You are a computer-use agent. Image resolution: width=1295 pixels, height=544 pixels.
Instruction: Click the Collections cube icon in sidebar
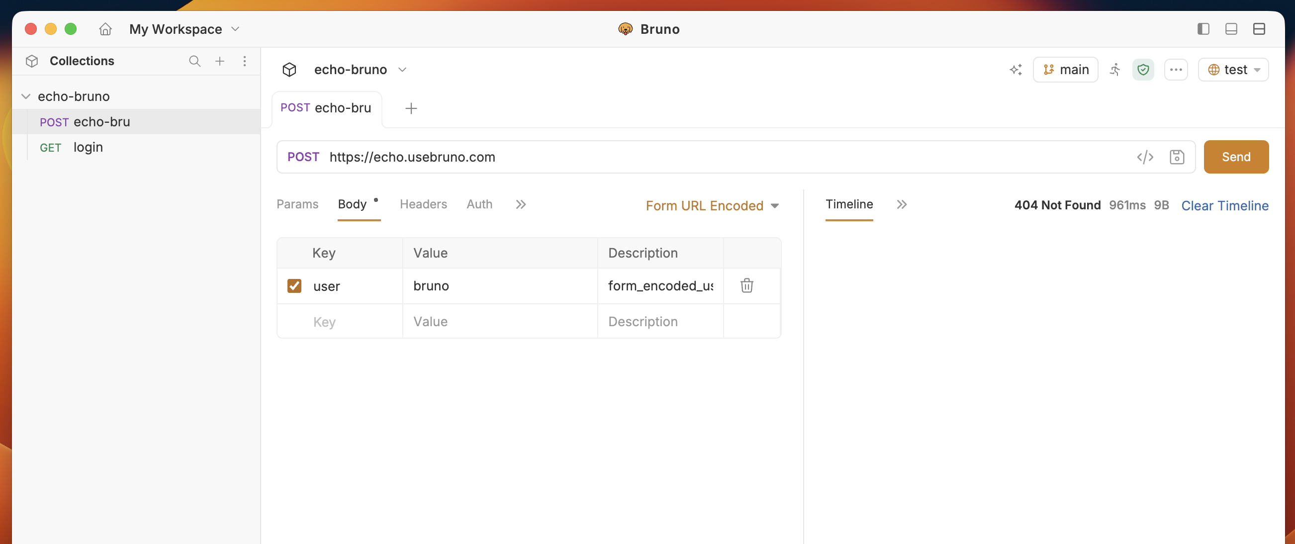pyautogui.click(x=32, y=61)
